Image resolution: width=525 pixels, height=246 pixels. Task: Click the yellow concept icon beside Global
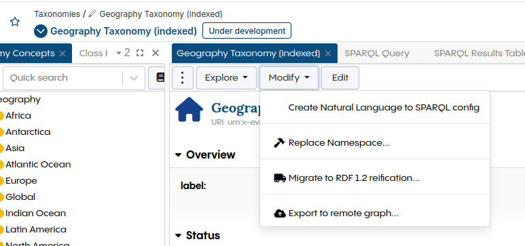(x=1, y=197)
